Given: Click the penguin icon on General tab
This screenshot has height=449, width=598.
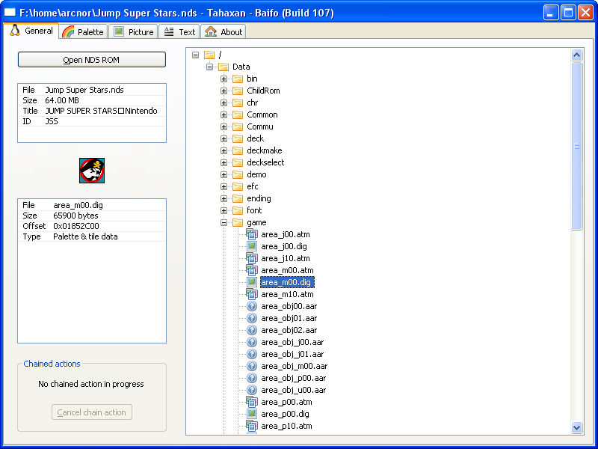Looking at the screenshot, I should [15, 30].
